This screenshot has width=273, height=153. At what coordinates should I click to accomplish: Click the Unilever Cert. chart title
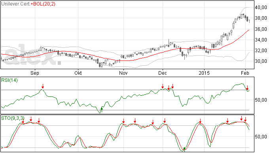[x=16, y=4]
